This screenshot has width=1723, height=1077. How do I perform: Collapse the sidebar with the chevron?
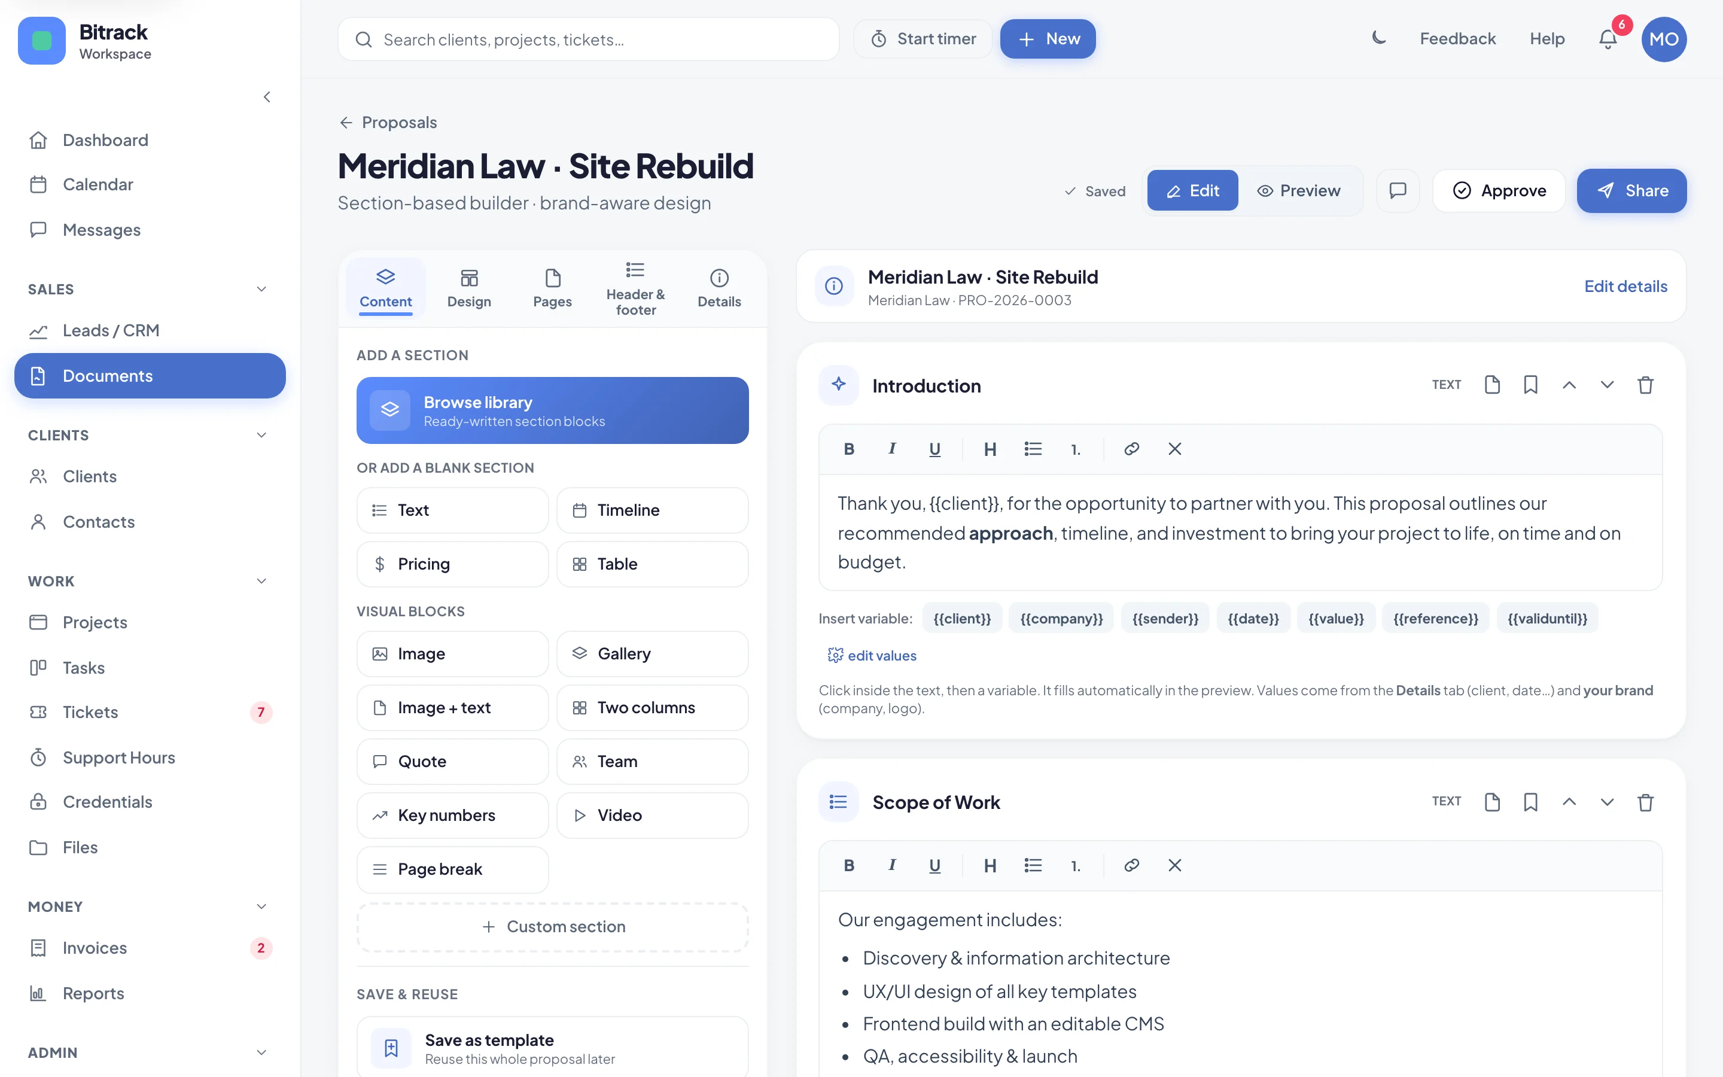[x=267, y=97]
